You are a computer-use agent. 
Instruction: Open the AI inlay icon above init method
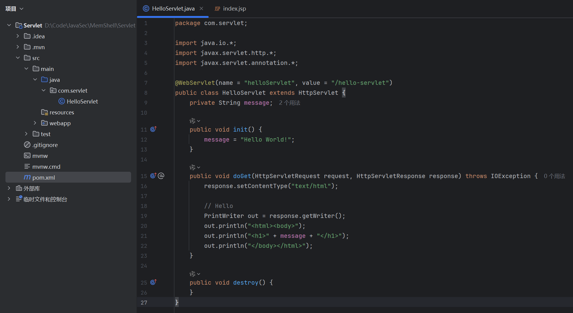tap(193, 121)
